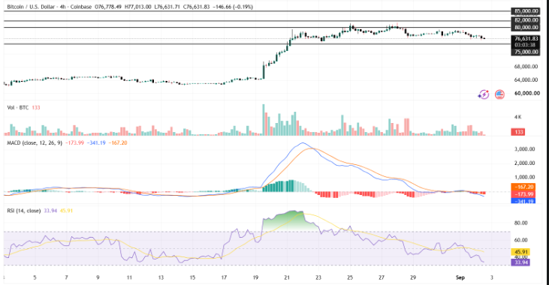Click the 60.00 RSI axis label
The height and width of the screenshot is (285, 549).
coord(520,240)
